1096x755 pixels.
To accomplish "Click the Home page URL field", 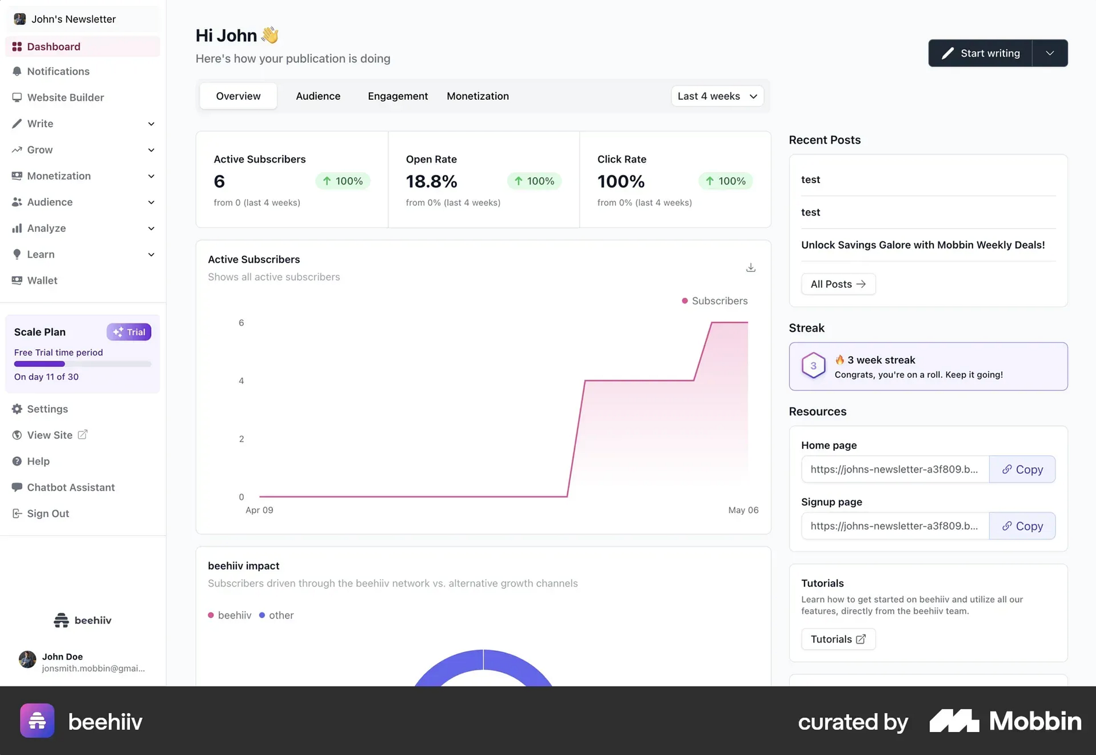I will pyautogui.click(x=895, y=469).
